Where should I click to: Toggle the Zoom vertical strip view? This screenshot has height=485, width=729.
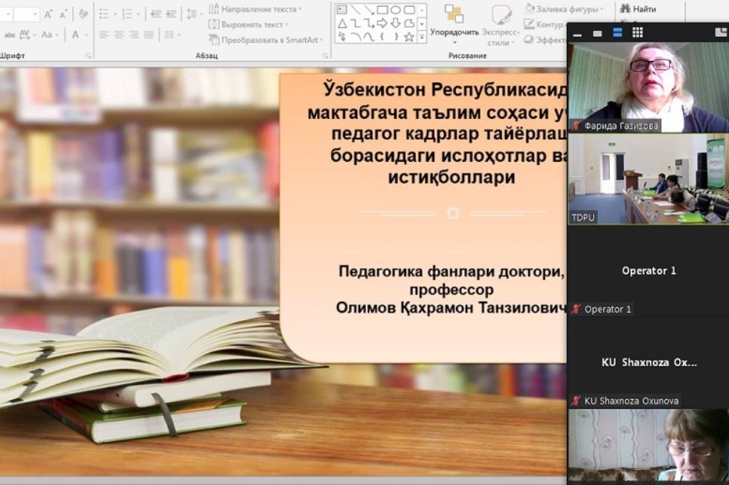click(x=617, y=33)
